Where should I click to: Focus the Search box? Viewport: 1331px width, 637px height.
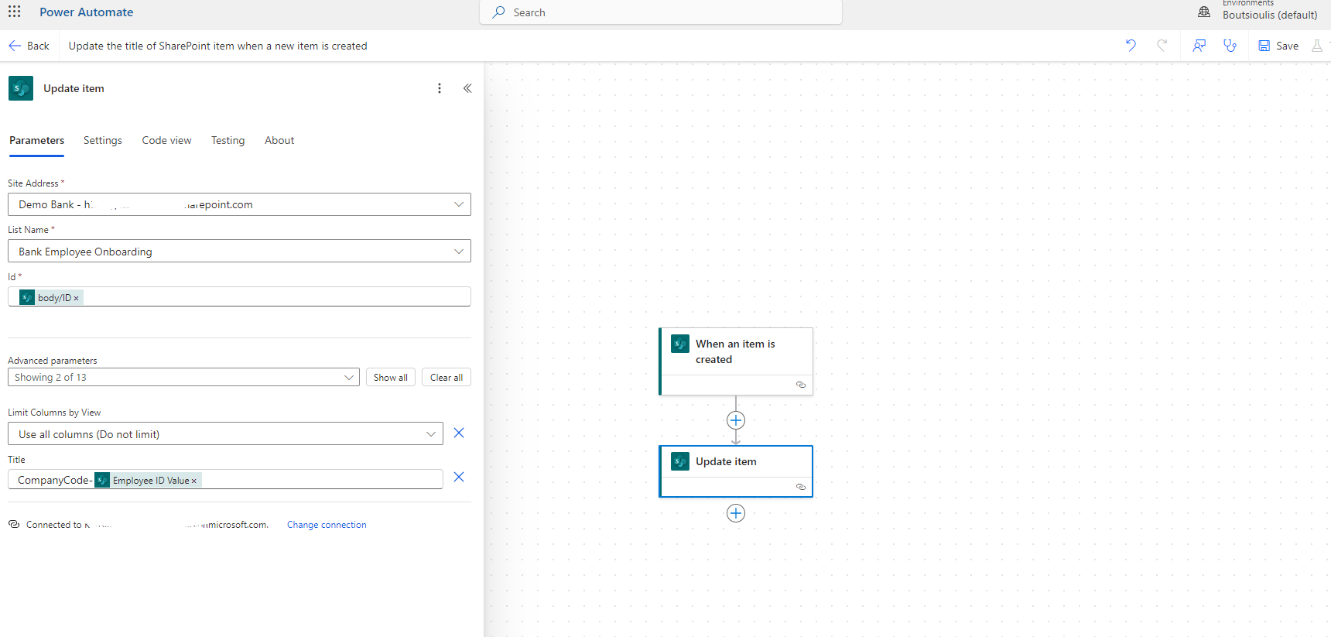point(661,12)
